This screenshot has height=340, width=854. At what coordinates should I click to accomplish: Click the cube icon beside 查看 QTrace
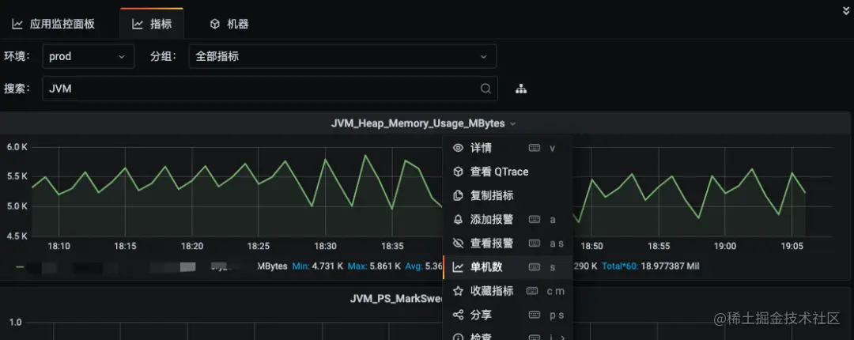point(458,172)
